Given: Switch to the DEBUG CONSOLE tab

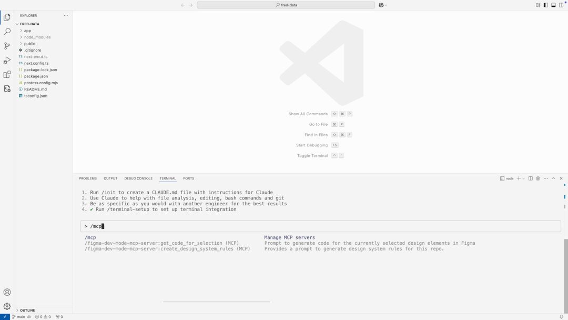Looking at the screenshot, I should point(138,178).
